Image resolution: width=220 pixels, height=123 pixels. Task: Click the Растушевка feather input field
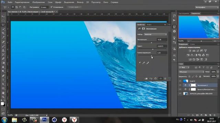tap(44, 7)
